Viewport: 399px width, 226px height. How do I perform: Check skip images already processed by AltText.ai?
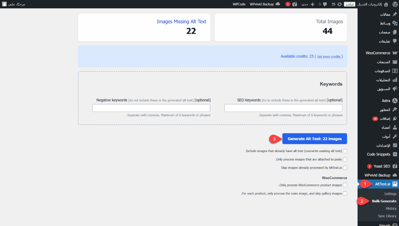click(345, 168)
